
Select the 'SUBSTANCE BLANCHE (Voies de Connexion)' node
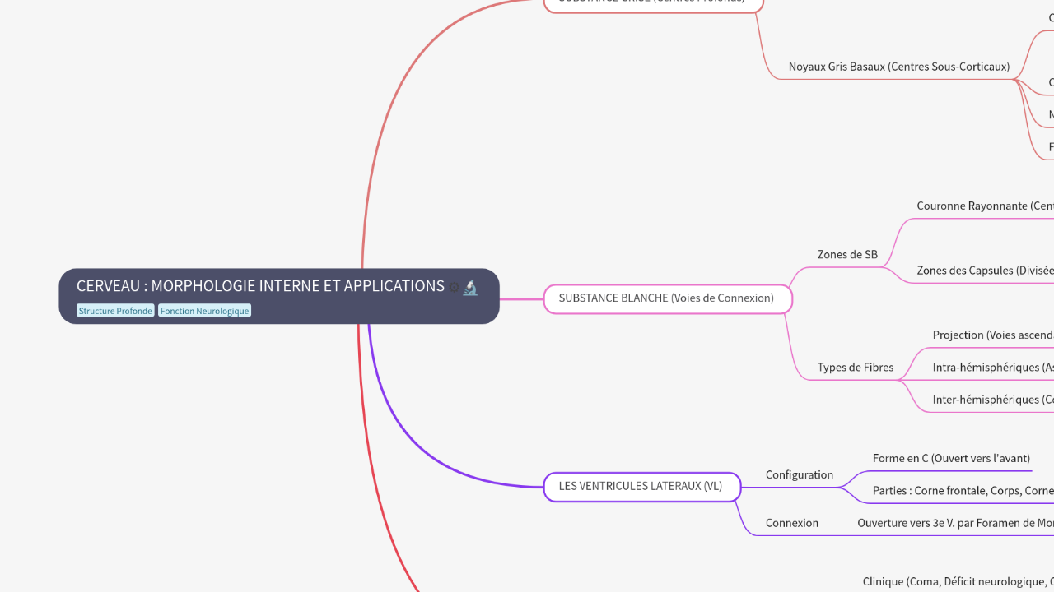(x=666, y=298)
